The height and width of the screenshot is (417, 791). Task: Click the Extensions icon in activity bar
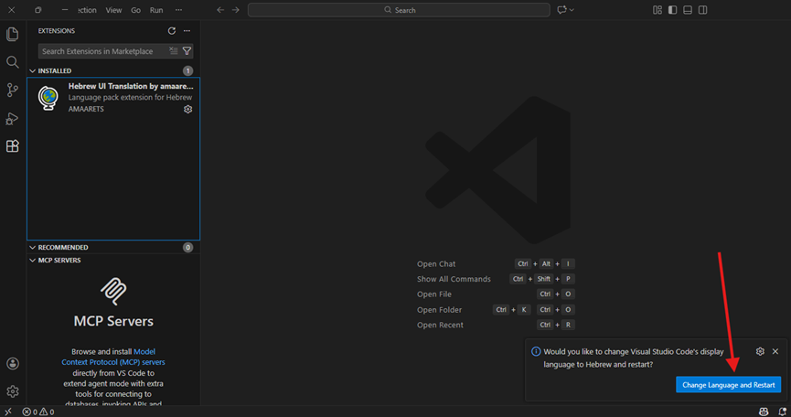coord(13,146)
